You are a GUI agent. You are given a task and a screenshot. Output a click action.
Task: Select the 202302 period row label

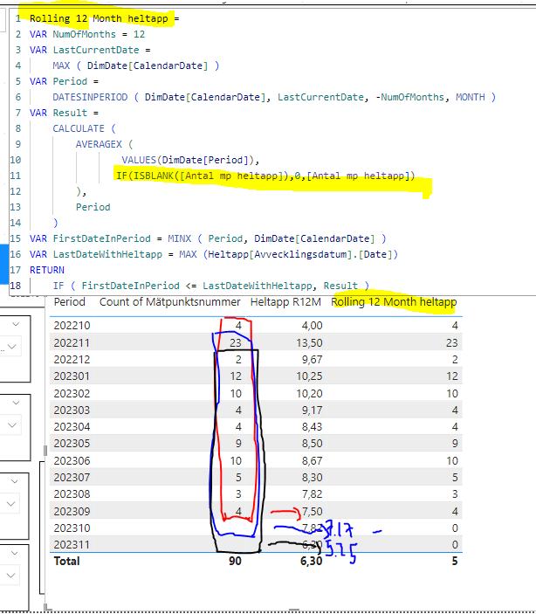(x=72, y=393)
